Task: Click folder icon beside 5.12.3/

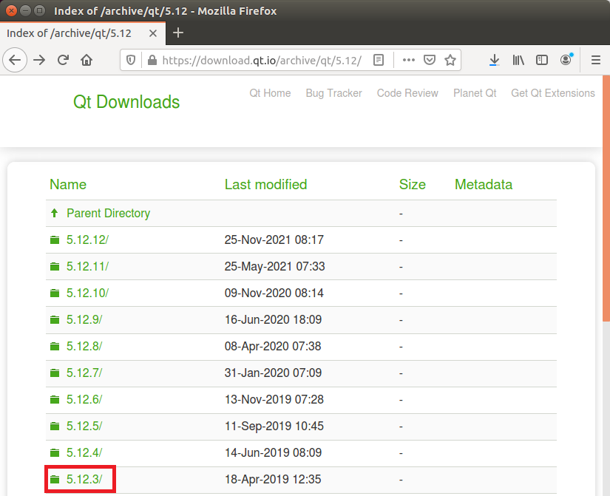Action: pos(55,479)
